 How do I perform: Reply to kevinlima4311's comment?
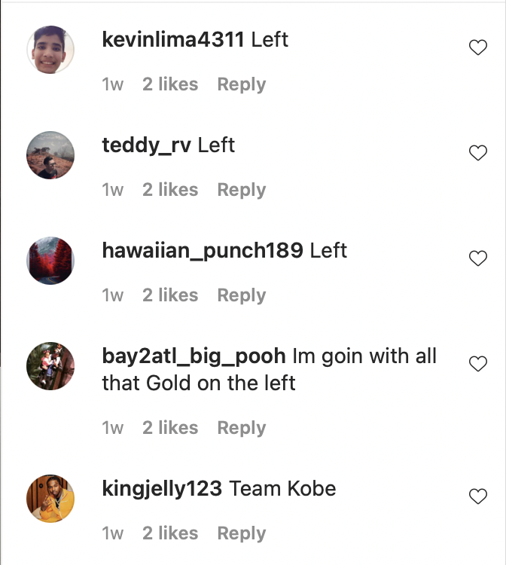241,84
